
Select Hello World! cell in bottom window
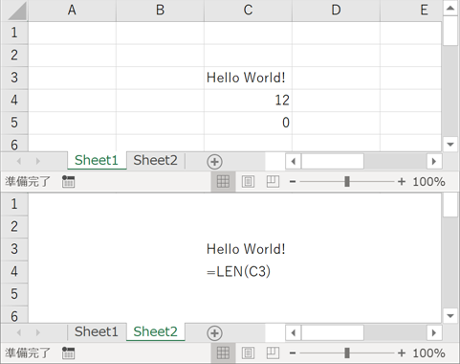pyautogui.click(x=248, y=249)
